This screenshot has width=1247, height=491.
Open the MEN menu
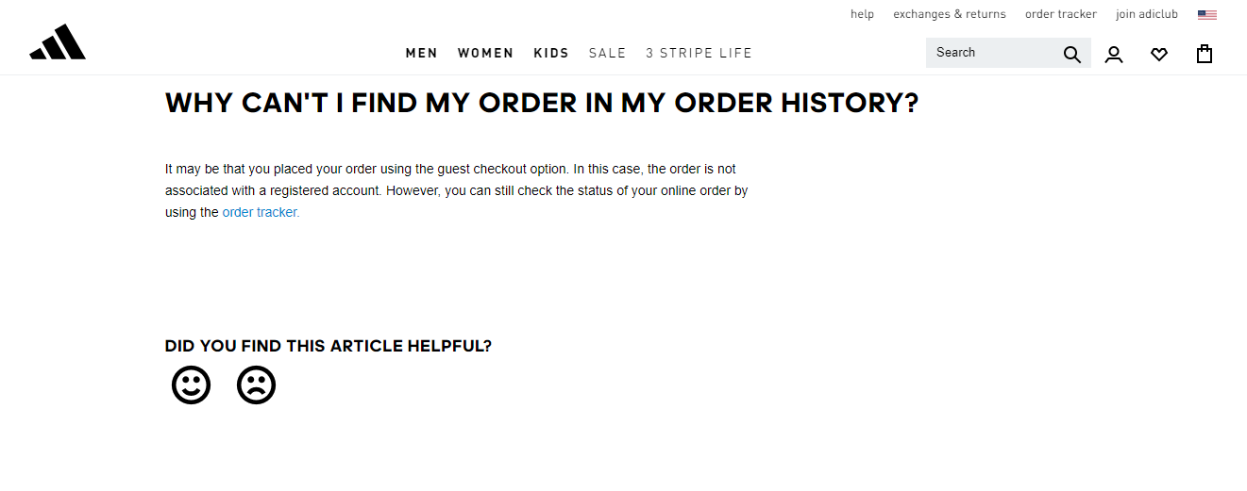click(x=422, y=54)
